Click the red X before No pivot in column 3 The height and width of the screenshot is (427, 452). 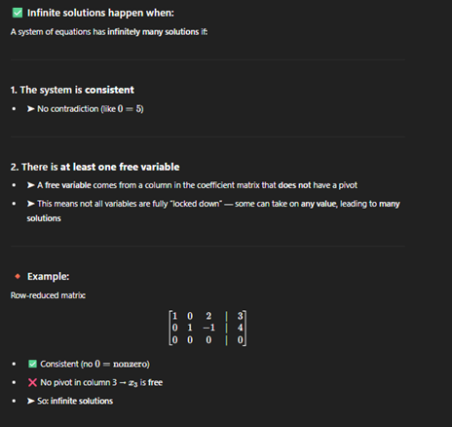click(x=32, y=382)
